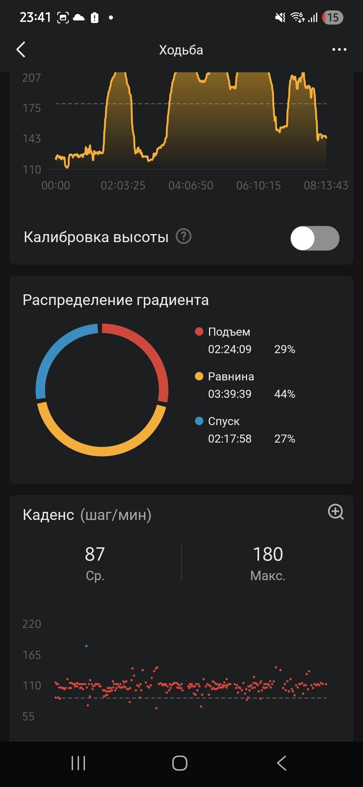Enable the altitude calibration switch
Image resolution: width=363 pixels, height=787 pixels.
click(315, 238)
